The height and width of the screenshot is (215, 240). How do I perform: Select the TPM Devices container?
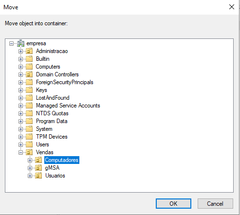coord(52,137)
